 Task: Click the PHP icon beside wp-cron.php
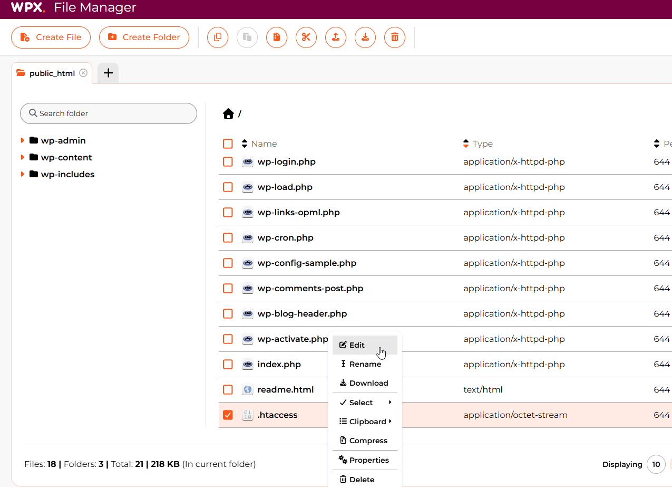tap(248, 238)
